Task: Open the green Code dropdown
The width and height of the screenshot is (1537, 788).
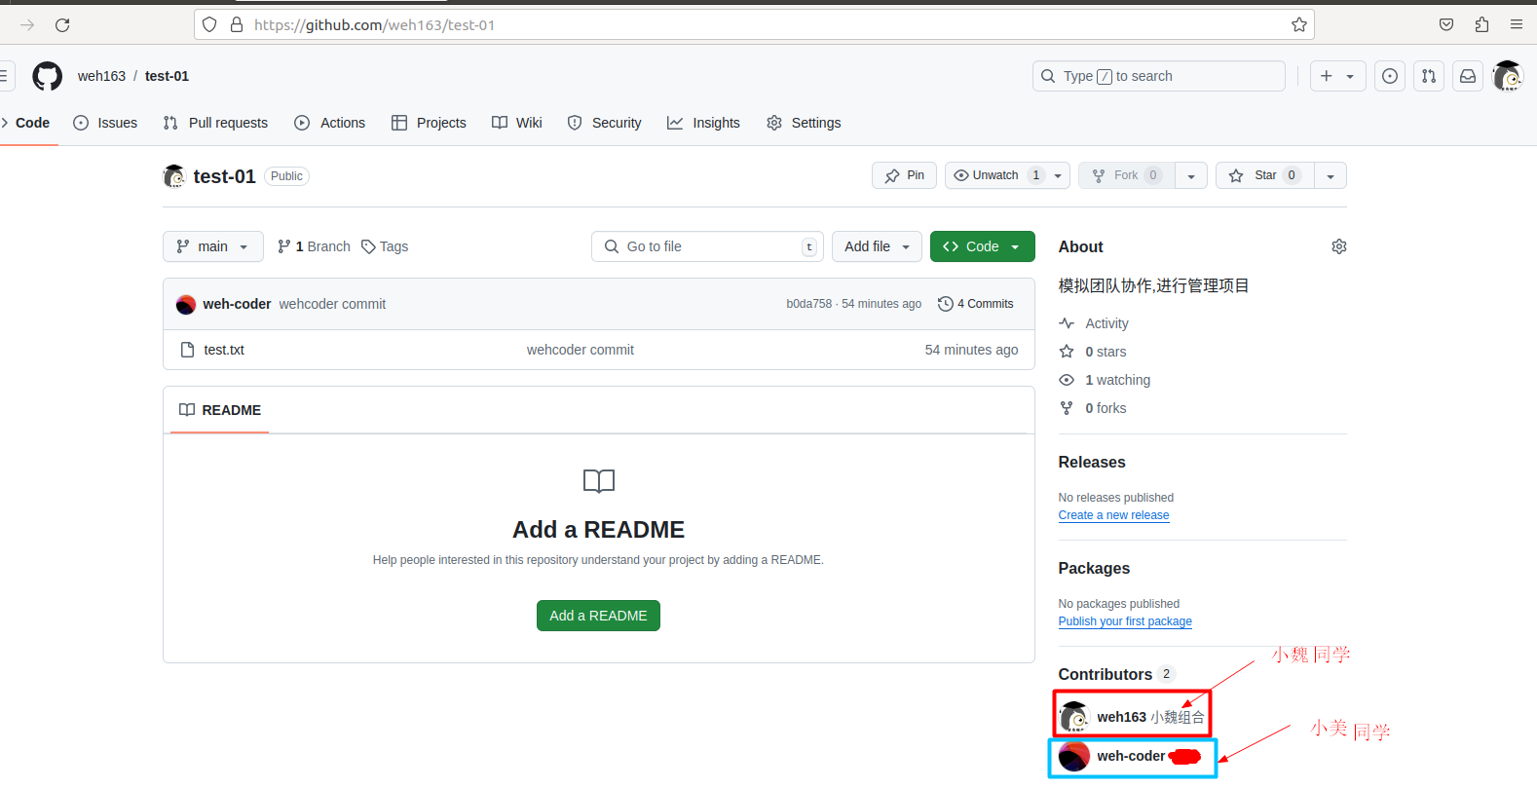Action: [982, 246]
